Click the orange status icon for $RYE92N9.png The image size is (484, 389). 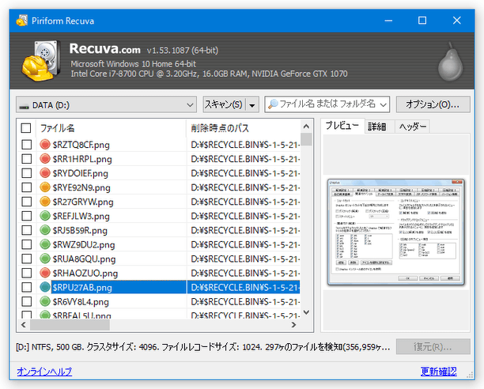pos(45,187)
